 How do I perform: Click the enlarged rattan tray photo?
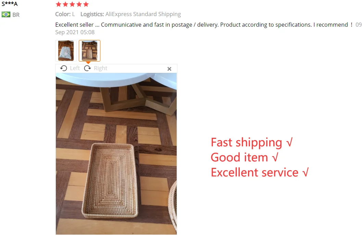(116, 154)
